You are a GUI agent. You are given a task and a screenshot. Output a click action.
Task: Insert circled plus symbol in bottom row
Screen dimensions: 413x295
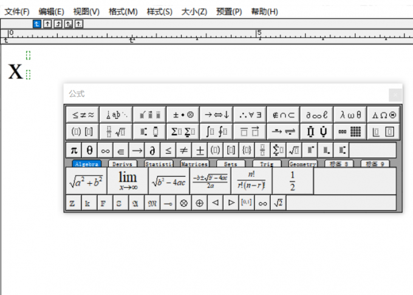pos(200,203)
